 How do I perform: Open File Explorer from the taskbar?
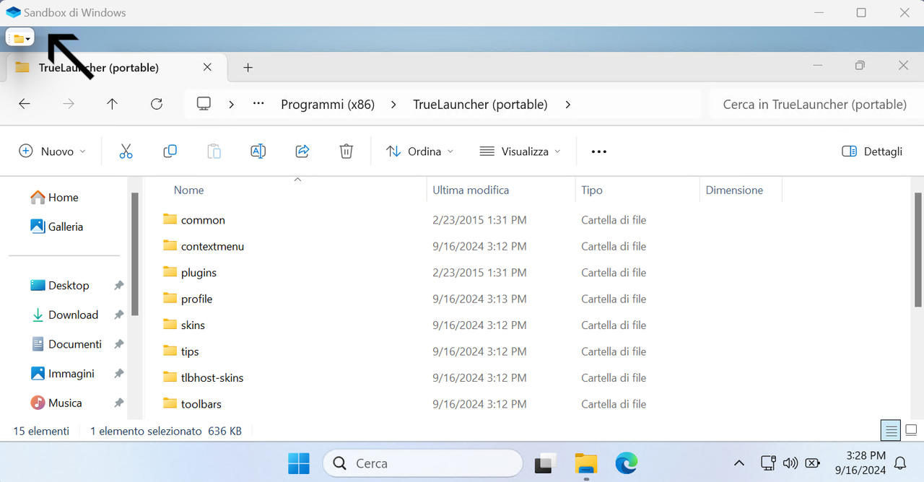pyautogui.click(x=586, y=463)
